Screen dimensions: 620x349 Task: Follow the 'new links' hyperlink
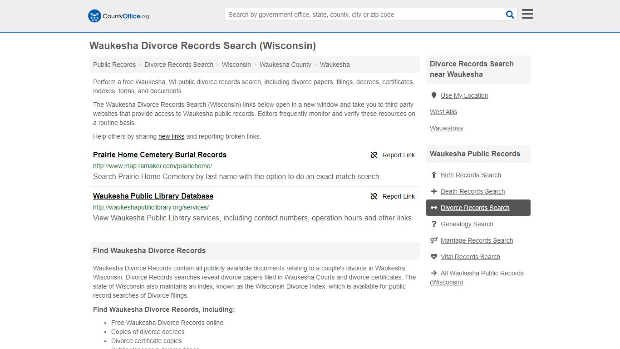tap(172, 136)
